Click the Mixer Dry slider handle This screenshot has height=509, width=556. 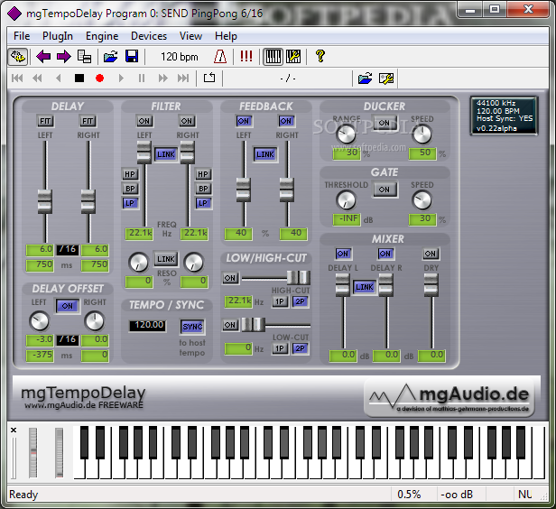pyautogui.click(x=431, y=284)
